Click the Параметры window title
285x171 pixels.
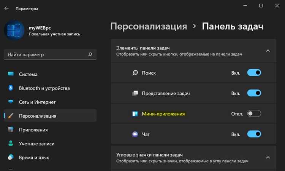coord(27,8)
